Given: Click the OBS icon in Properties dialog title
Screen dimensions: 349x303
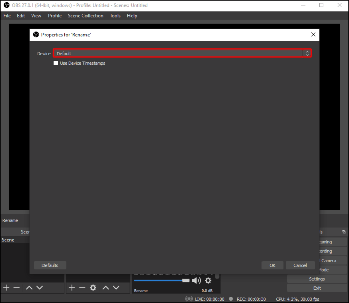Looking at the screenshot, I should pos(36,35).
